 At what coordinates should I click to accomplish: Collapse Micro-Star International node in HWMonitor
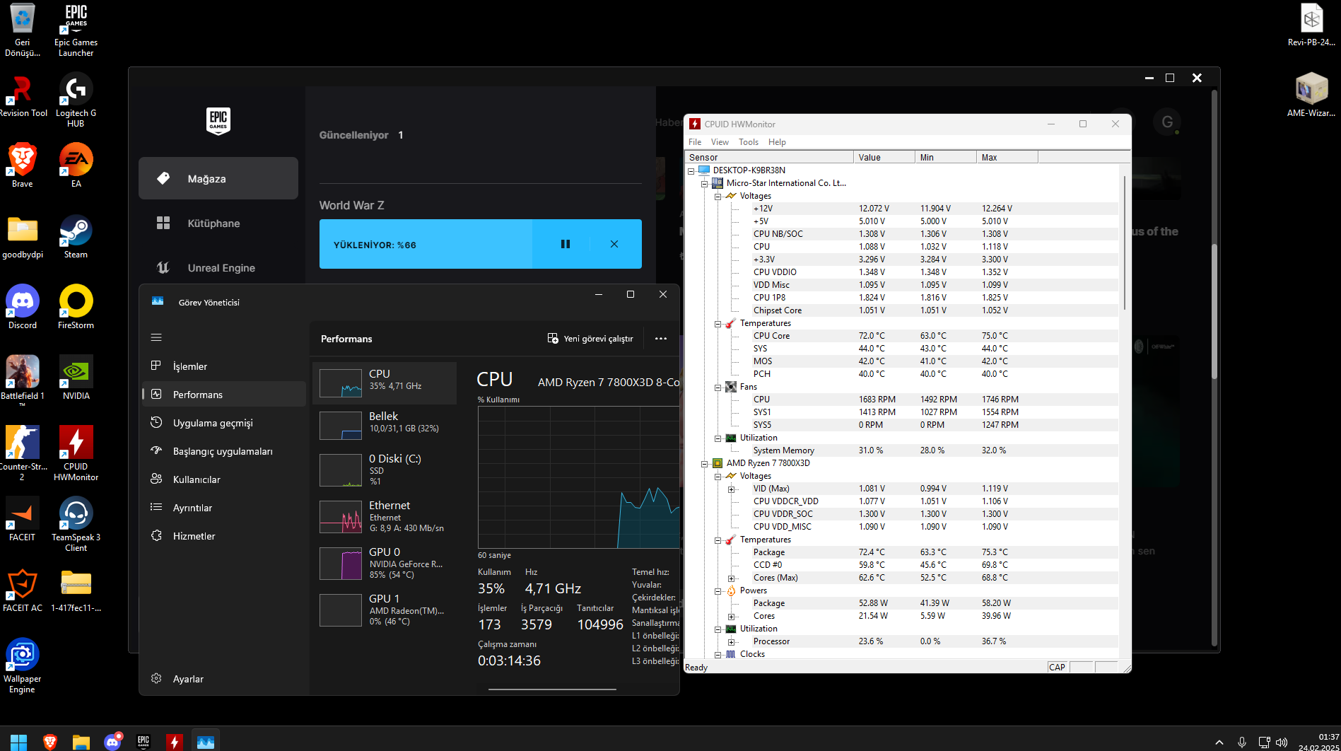(x=705, y=183)
